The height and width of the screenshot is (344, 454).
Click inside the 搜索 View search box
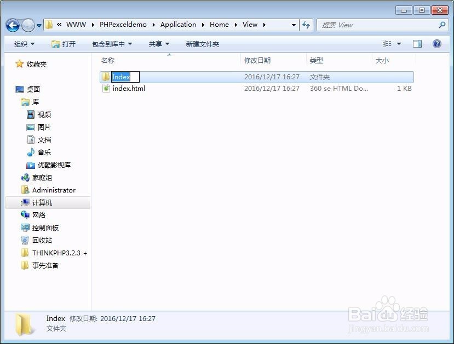tap(378, 25)
